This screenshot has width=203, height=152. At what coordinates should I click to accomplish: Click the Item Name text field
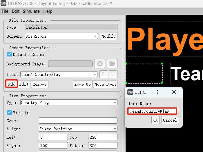pos(153,111)
